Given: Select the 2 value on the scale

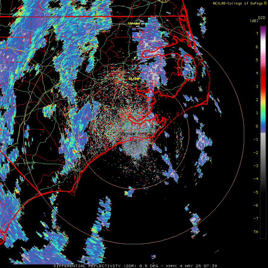Looking at the screenshot, I should tap(257, 100).
